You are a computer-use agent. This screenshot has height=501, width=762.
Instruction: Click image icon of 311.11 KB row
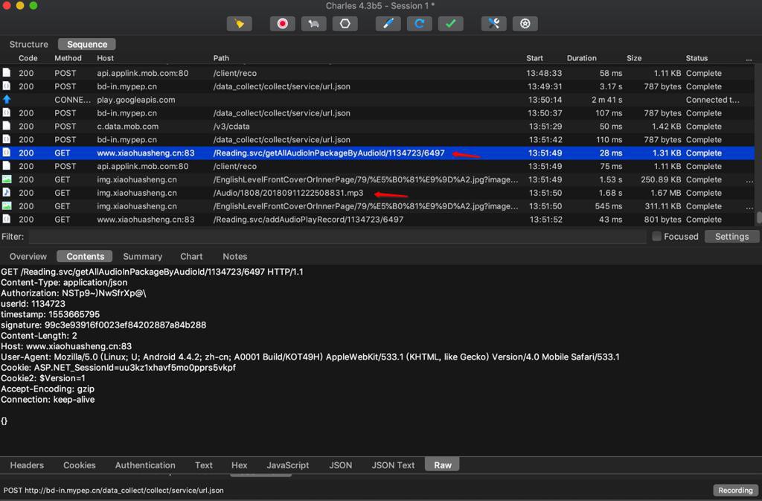point(7,206)
